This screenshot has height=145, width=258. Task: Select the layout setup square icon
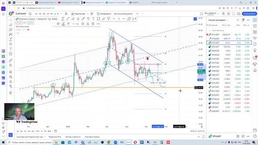[x=202, y=14]
